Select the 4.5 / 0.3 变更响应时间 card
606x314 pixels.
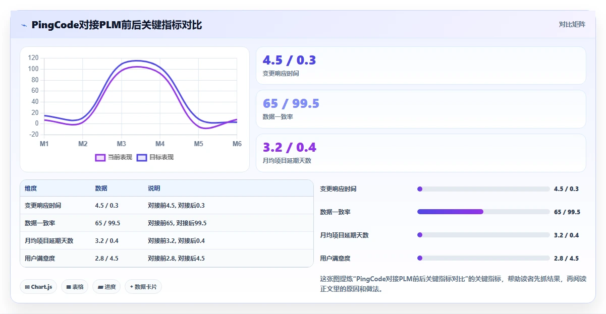coord(421,66)
